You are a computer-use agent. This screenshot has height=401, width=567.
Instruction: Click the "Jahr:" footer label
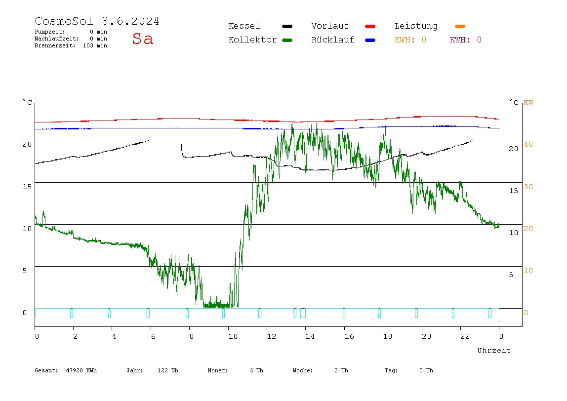pyautogui.click(x=135, y=370)
